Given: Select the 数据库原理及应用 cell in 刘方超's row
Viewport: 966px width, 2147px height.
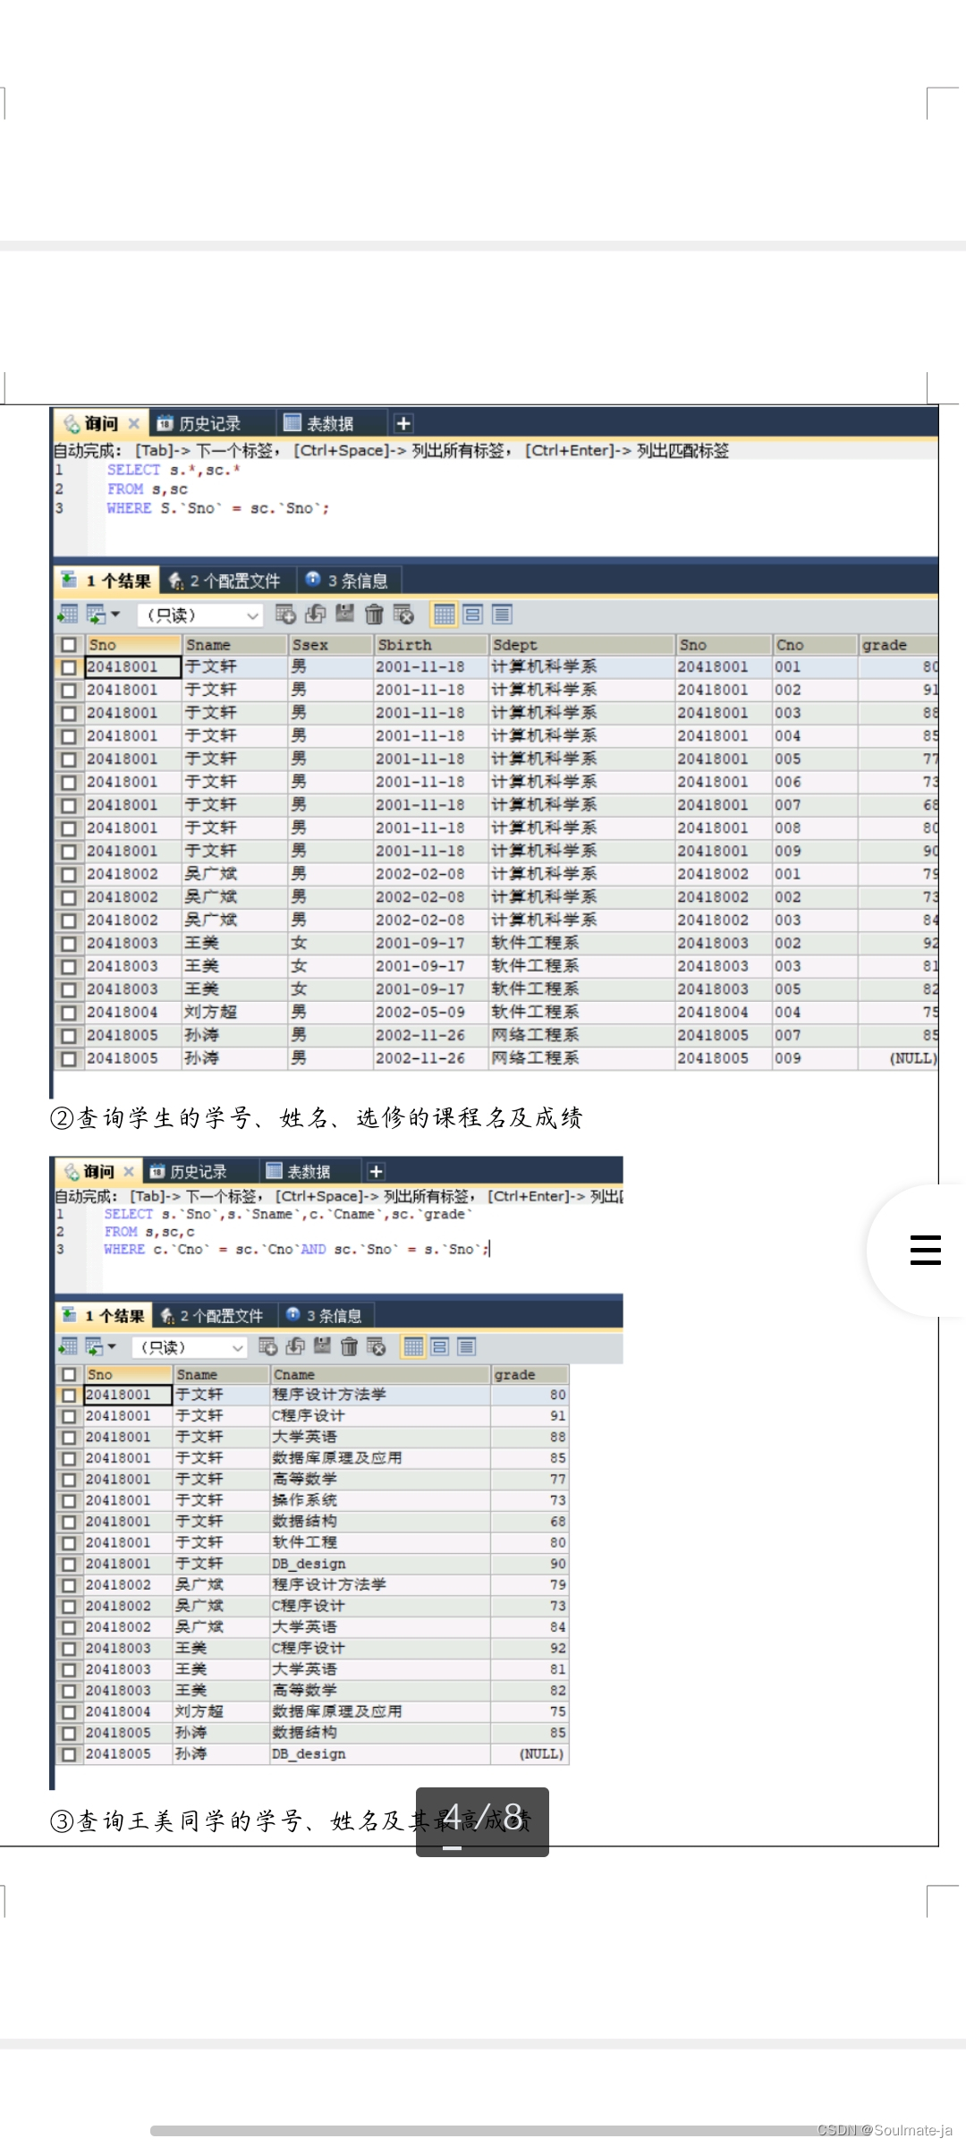Looking at the screenshot, I should click(380, 1711).
